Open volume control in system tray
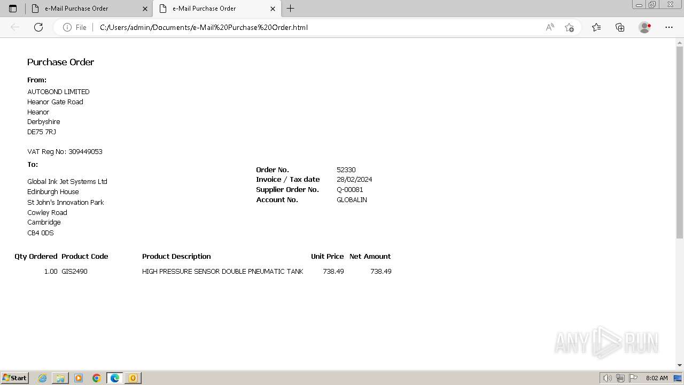This screenshot has height=385, width=684. pos(608,378)
